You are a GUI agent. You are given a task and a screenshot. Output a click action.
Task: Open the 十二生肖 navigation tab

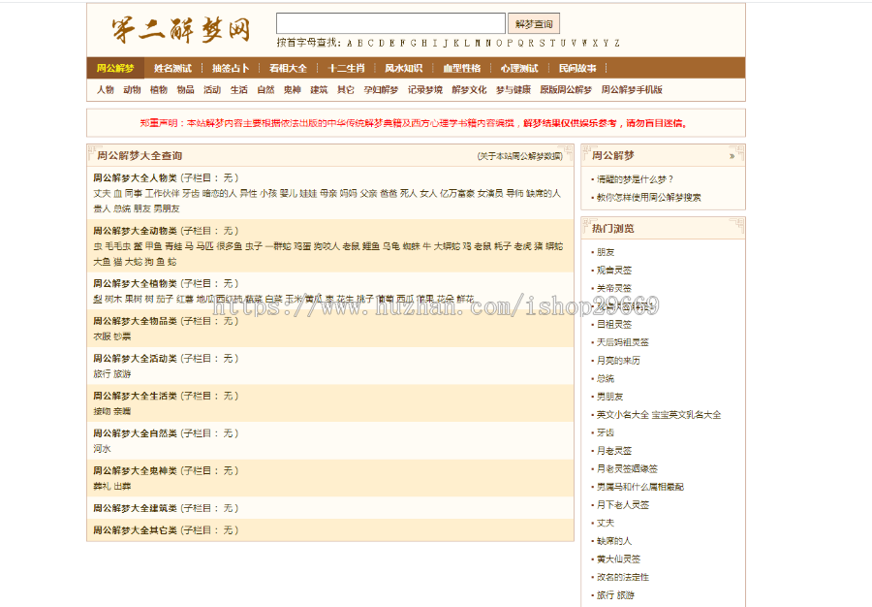pos(346,69)
